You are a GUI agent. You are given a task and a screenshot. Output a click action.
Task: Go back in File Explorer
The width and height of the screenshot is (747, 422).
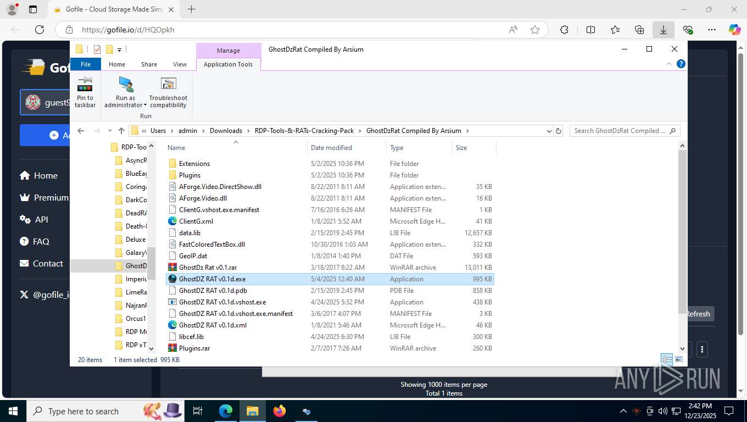(x=81, y=131)
